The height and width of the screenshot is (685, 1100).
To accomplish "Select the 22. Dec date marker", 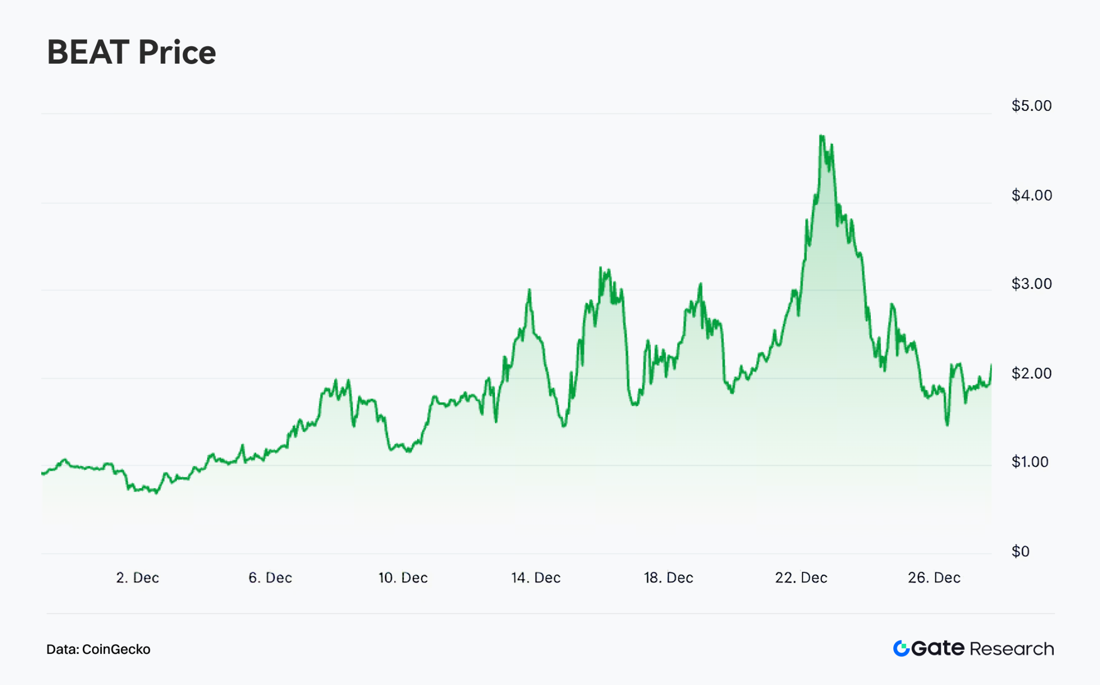I will [x=801, y=578].
